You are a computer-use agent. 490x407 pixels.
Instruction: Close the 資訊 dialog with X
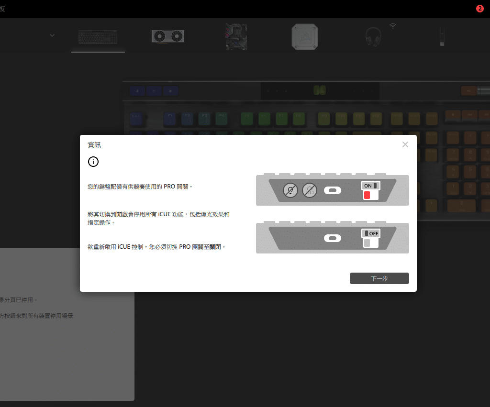(x=405, y=144)
